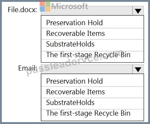Choose Recoverable Items under File.docx
This screenshot has width=150, height=124.
point(92,34)
